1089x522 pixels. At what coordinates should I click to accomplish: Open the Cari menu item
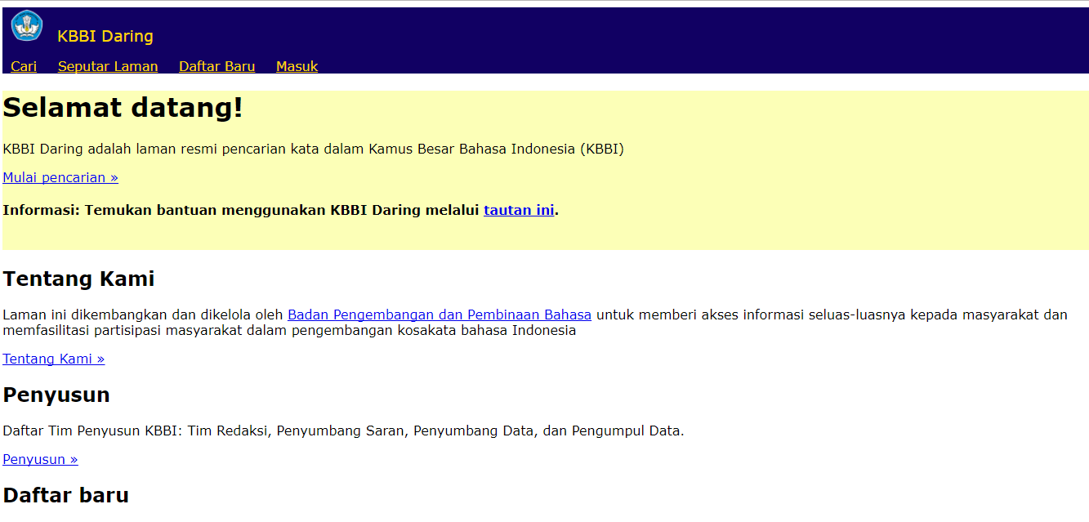coord(24,66)
